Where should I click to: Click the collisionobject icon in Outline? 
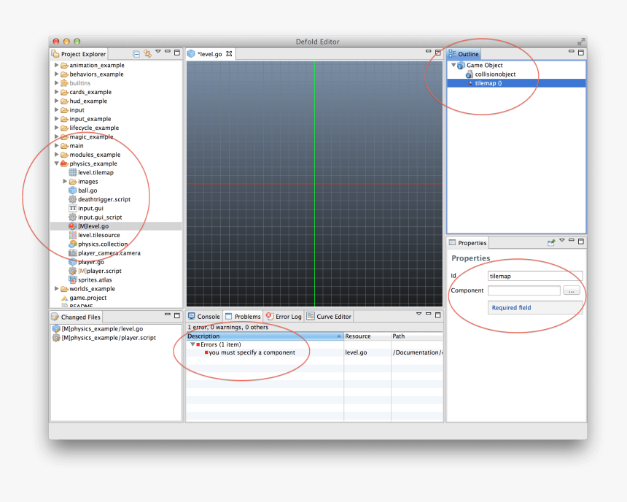pyautogui.click(x=470, y=74)
